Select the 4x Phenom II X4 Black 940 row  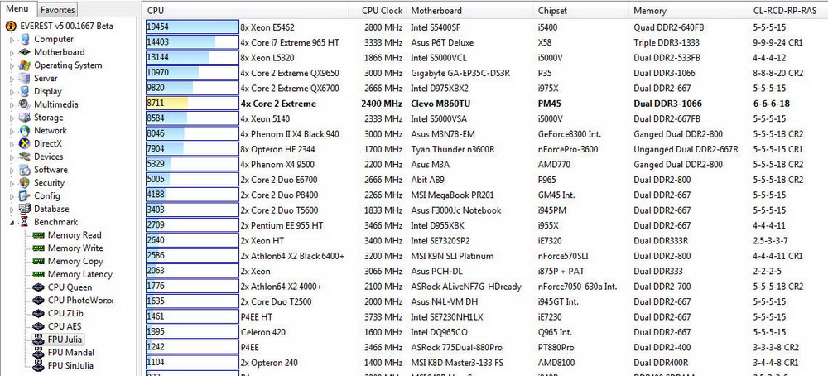(486, 134)
